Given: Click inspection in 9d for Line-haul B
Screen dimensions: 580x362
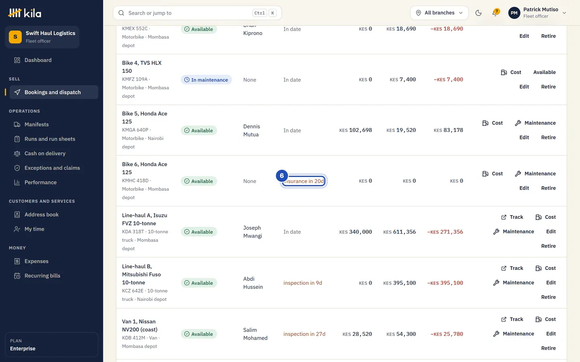Looking at the screenshot, I should coord(302,283).
